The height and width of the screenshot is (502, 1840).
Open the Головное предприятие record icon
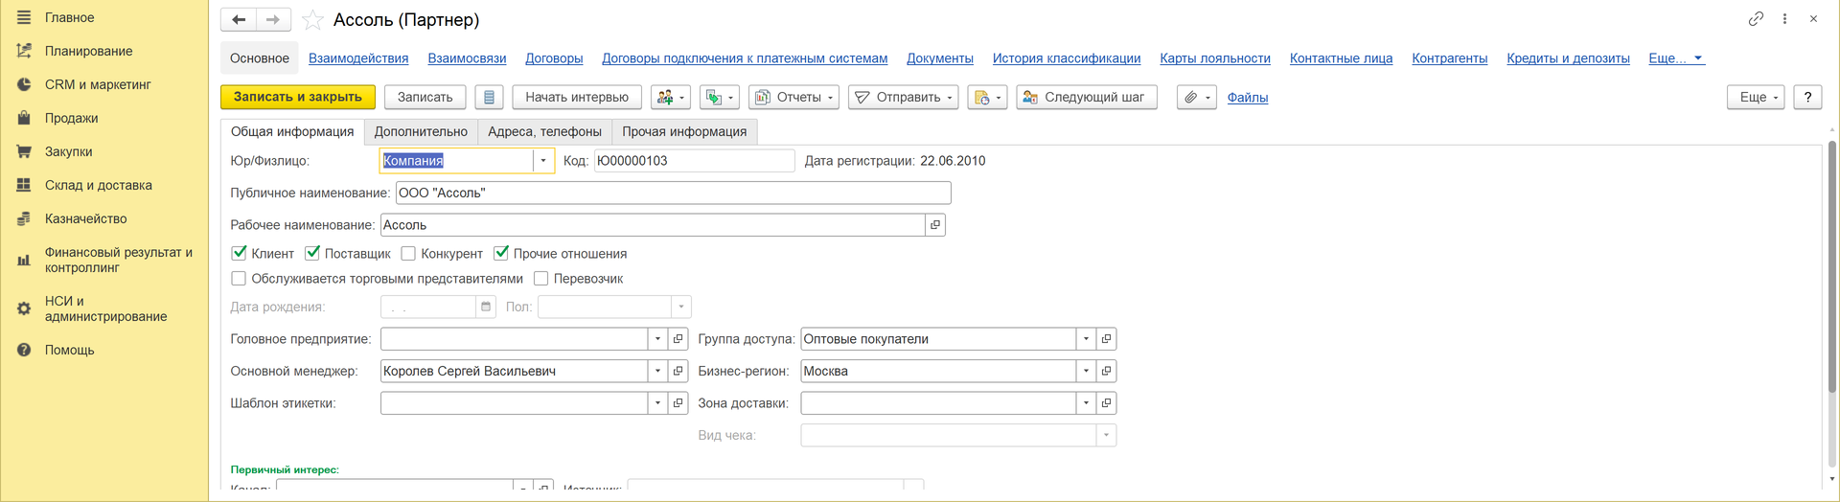[x=678, y=339]
